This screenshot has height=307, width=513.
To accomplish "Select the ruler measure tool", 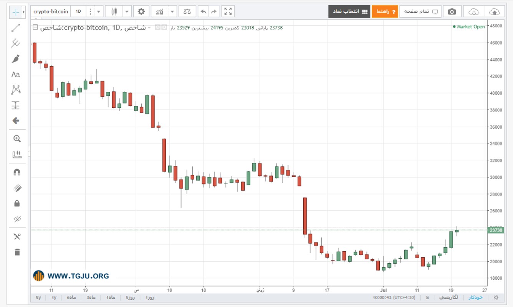I will click(x=17, y=154).
